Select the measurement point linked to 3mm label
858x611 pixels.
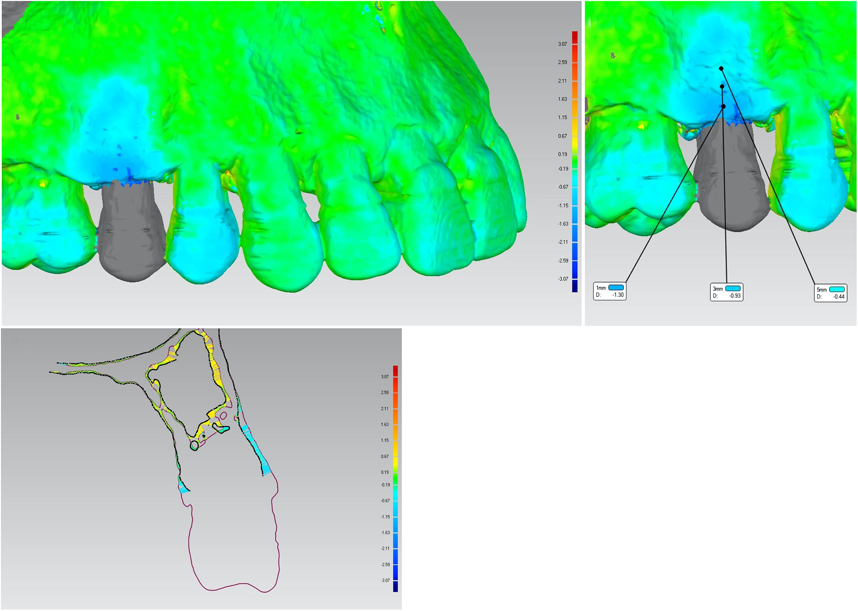point(722,87)
